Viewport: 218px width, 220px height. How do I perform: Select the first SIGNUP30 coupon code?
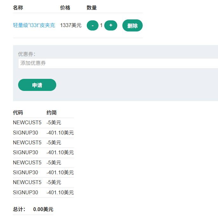[x=25, y=133]
